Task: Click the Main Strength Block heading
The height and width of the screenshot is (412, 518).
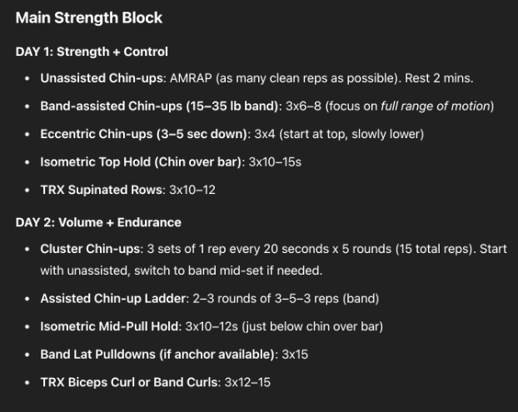Action: pos(89,17)
